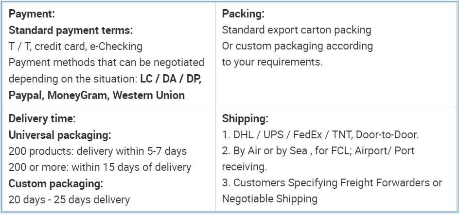459x214 pixels.
Task: Click the "Paypal, MoneyGram, Western Union" line
Action: (x=97, y=95)
